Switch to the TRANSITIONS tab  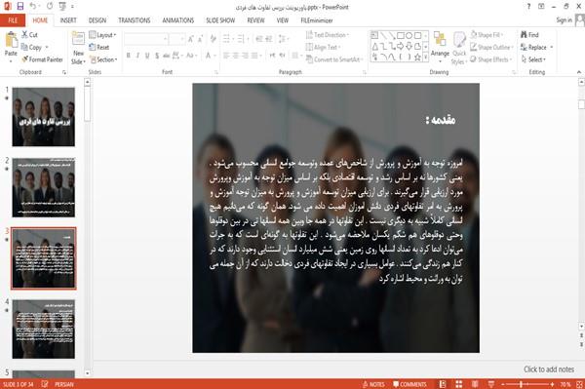(135, 20)
